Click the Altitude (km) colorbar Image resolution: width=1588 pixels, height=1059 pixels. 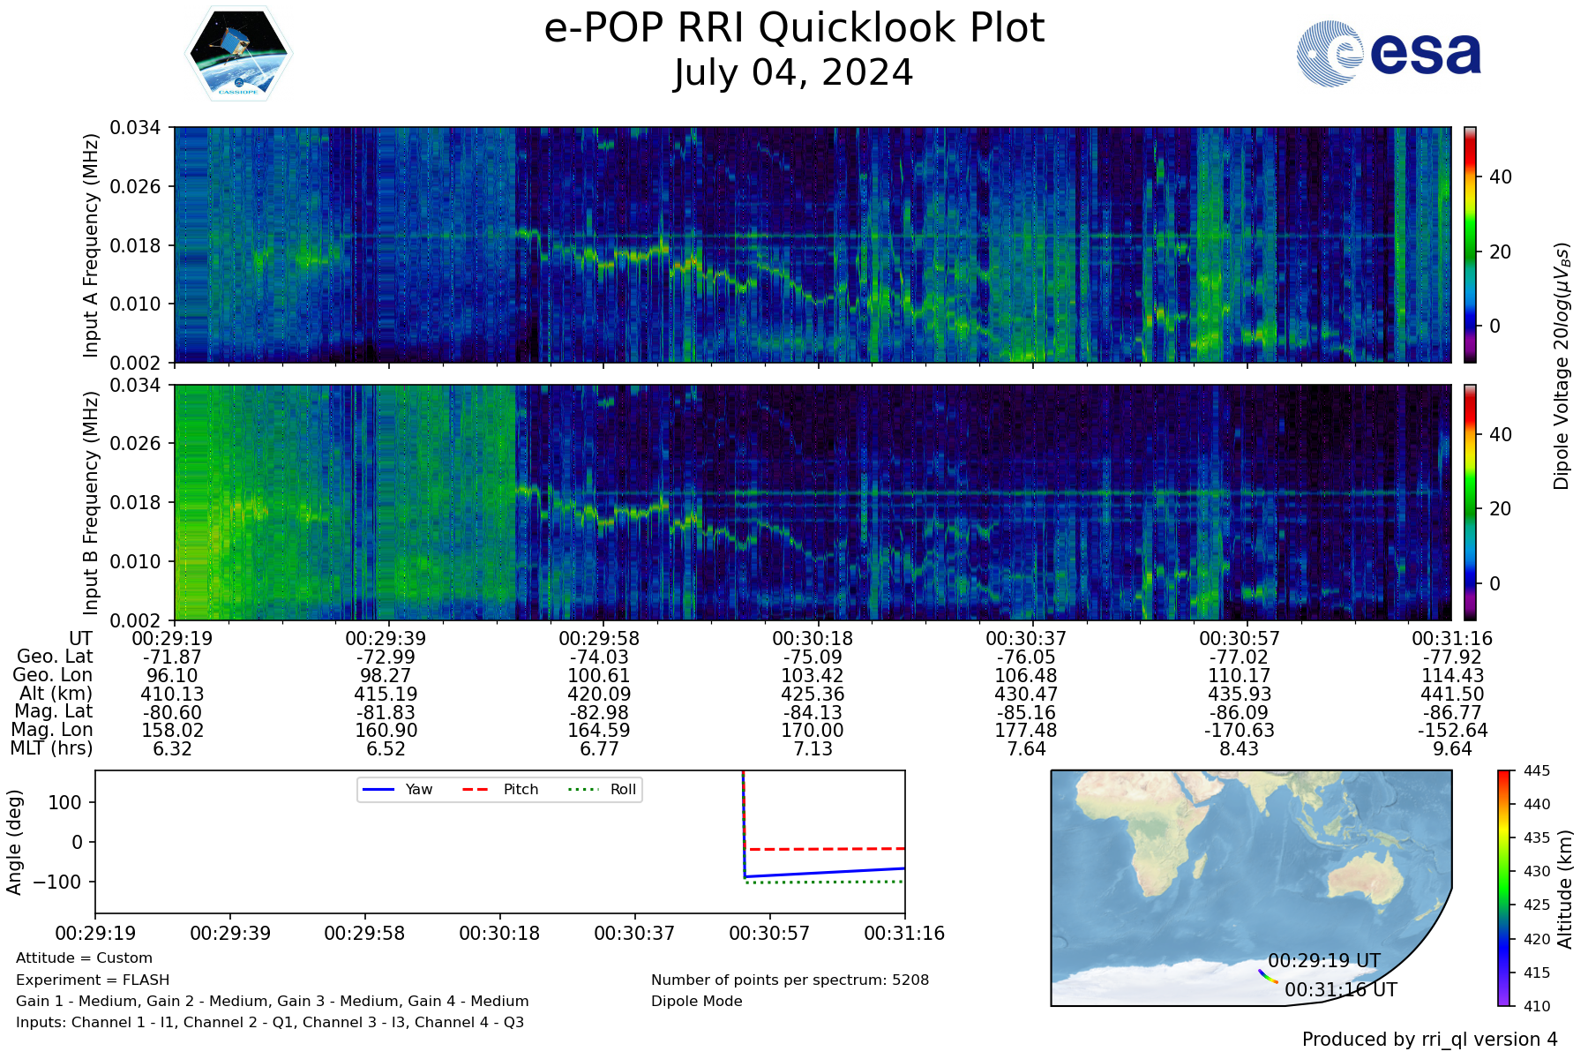click(x=1503, y=888)
